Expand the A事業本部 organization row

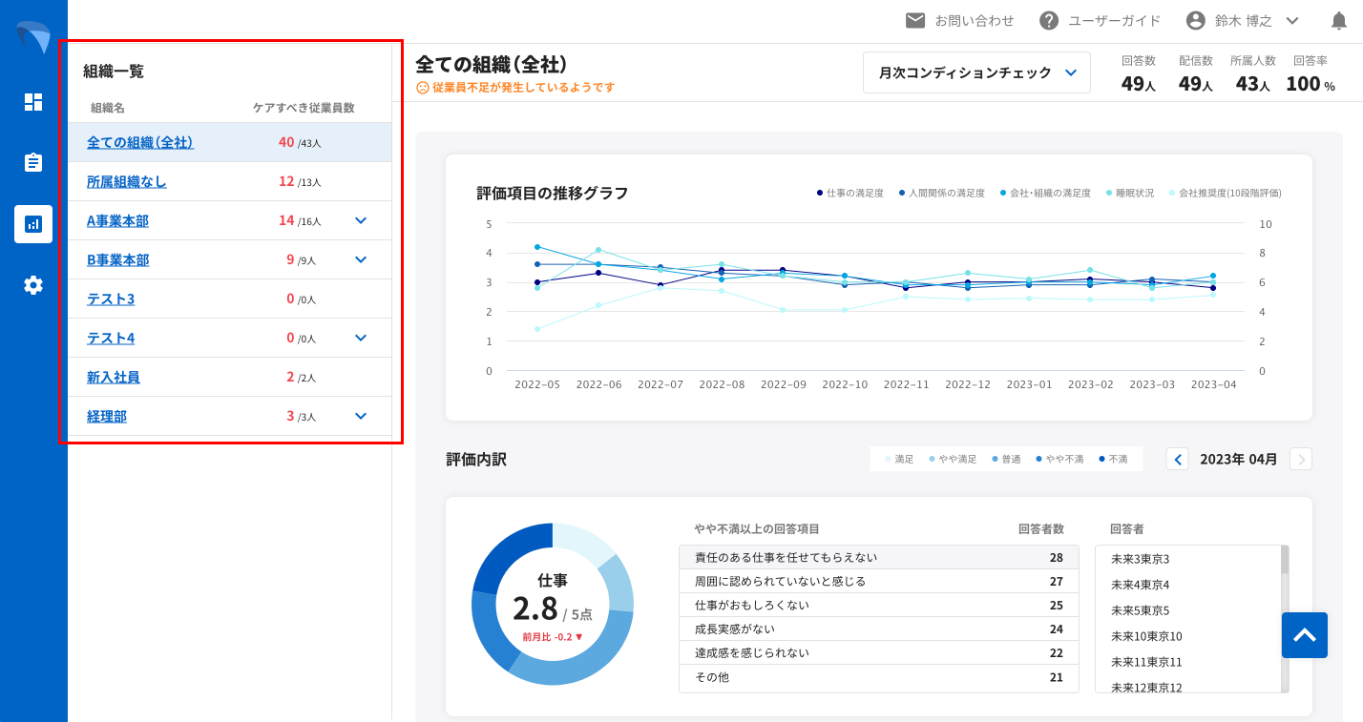(x=361, y=220)
